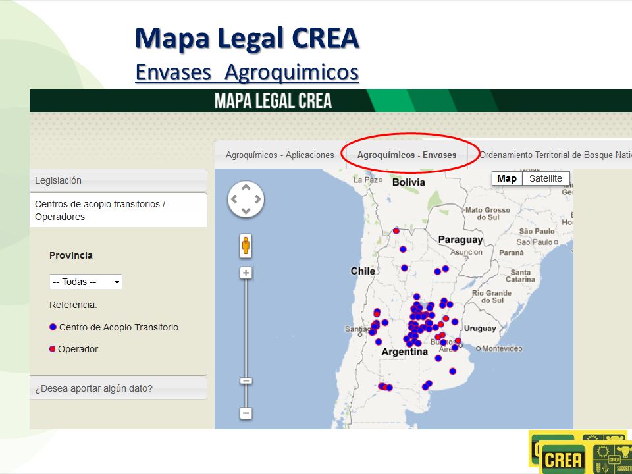Zoom out with the bottom minus button
The height and width of the screenshot is (474, 632).
tap(246, 413)
